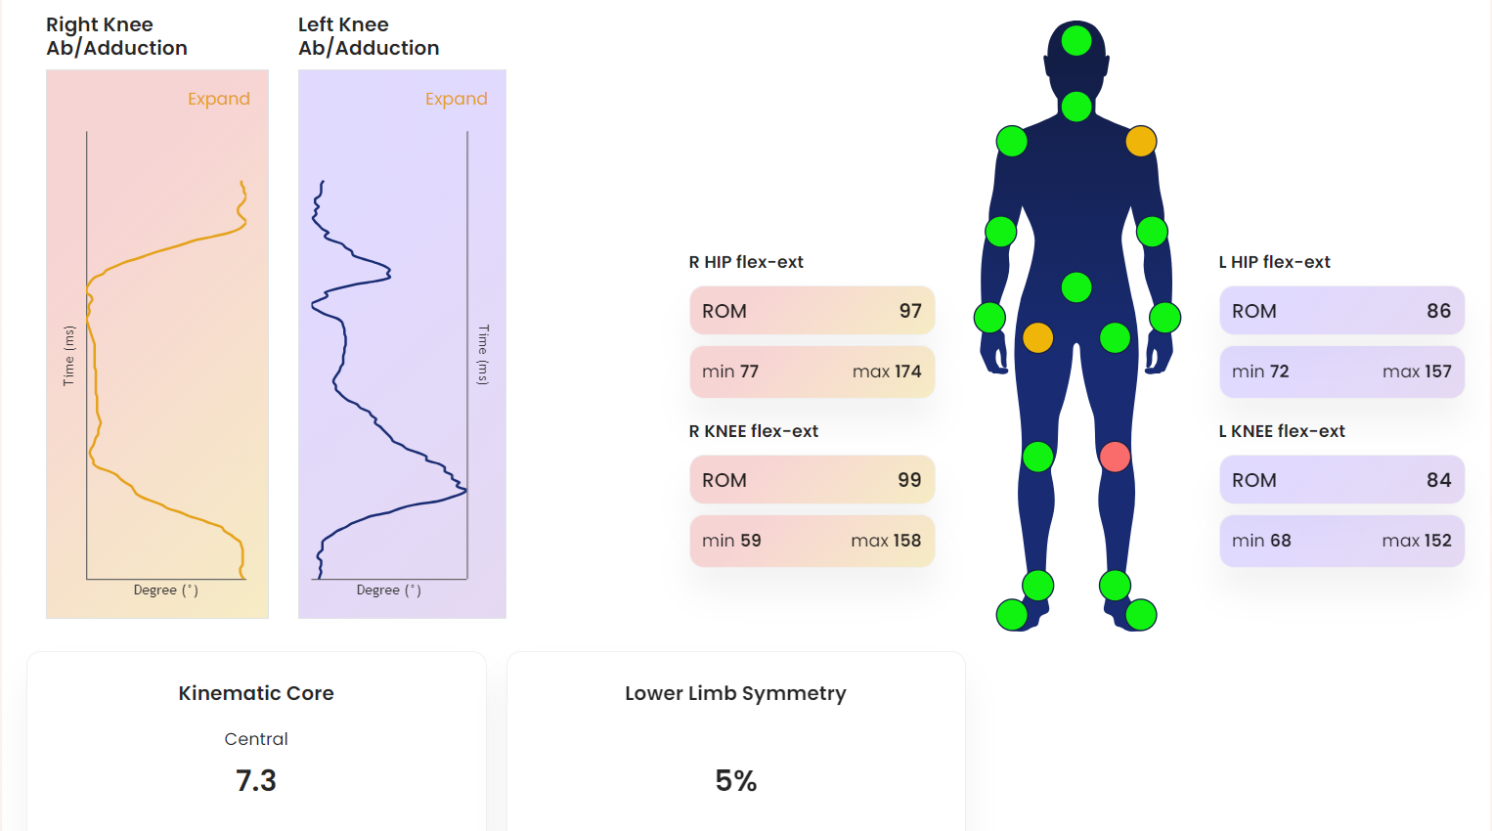The width and height of the screenshot is (1492, 831).
Task: Select the green shoulder joint marker
Action: [x=1012, y=141]
